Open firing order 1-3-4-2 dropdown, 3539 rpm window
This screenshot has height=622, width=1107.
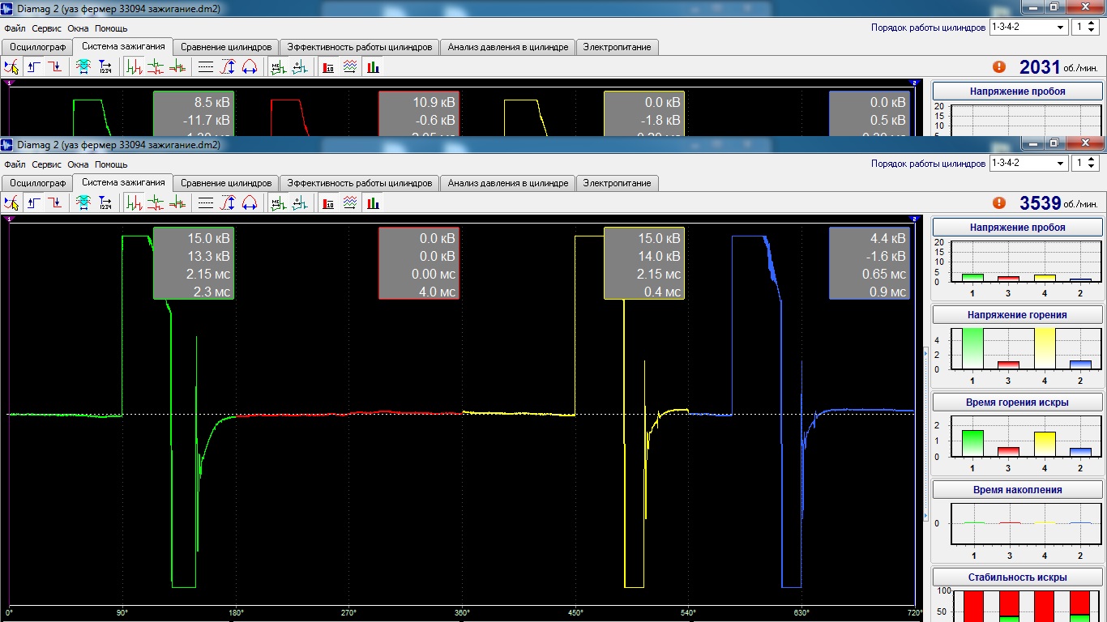point(1060,163)
